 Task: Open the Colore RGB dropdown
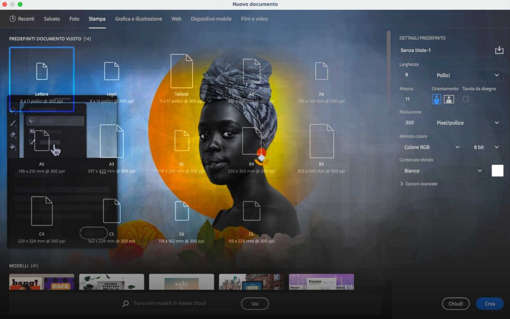(431, 147)
